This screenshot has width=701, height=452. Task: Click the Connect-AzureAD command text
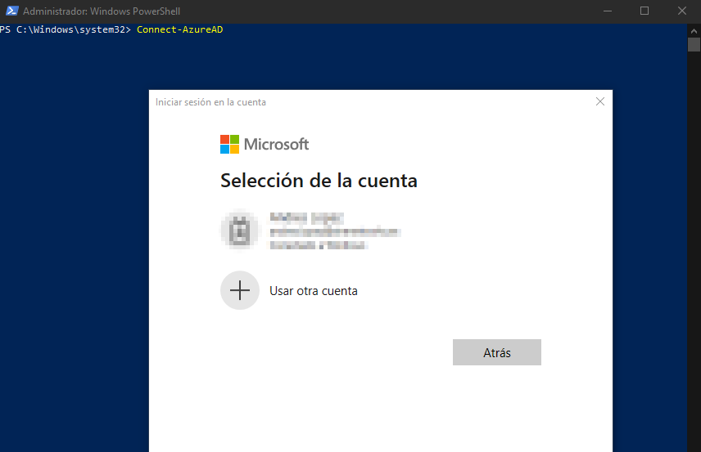[179, 30]
